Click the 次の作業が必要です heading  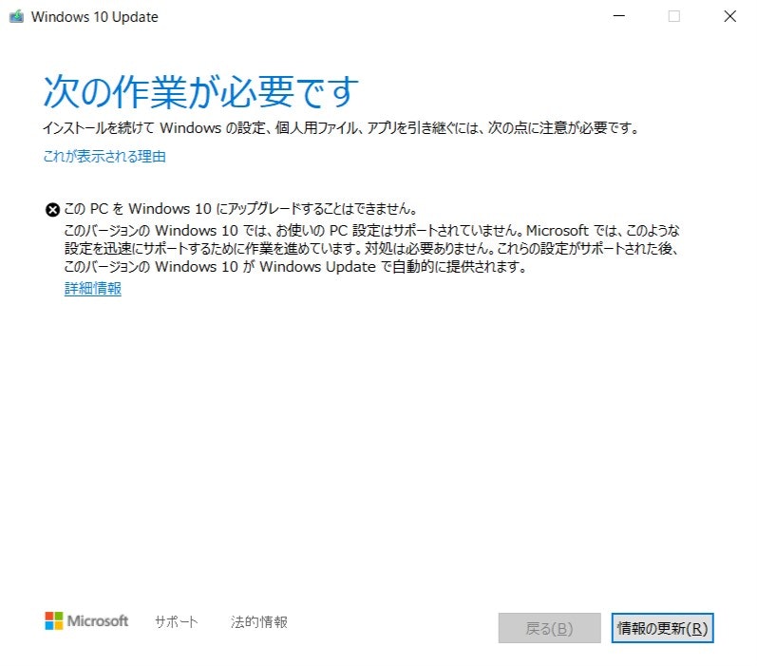(200, 92)
